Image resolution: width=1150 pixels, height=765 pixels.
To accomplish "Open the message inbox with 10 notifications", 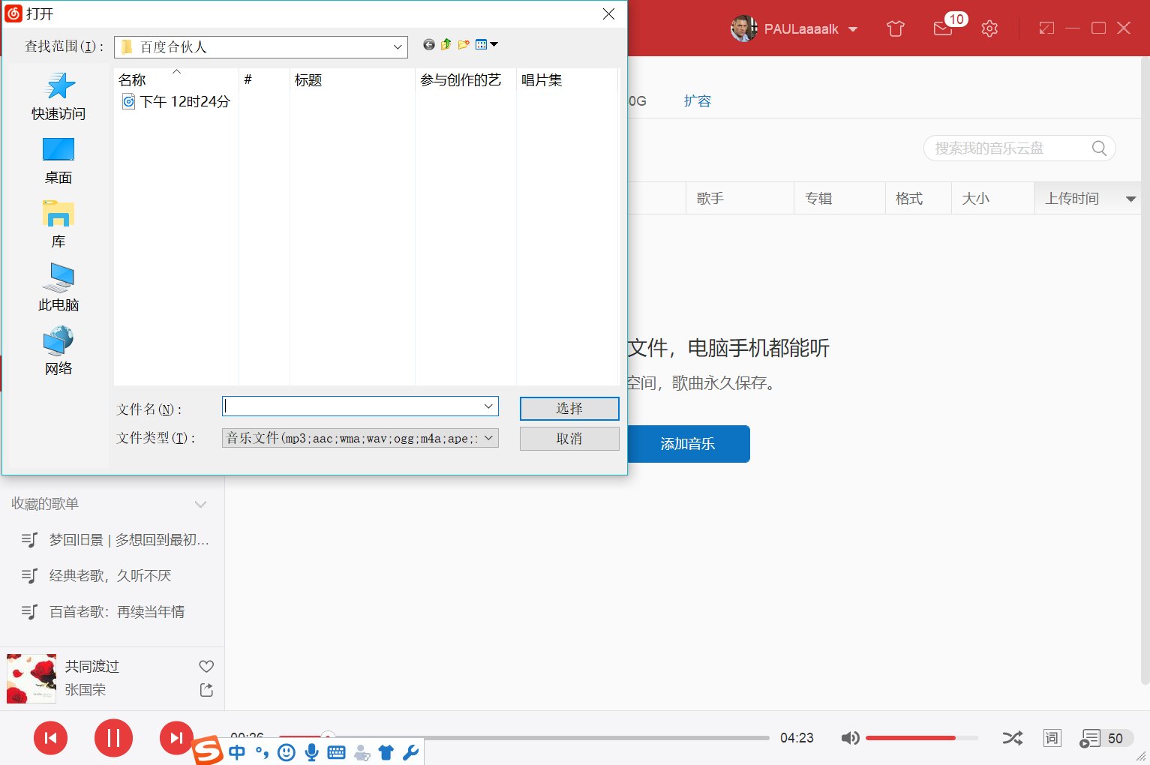I will 942,28.
